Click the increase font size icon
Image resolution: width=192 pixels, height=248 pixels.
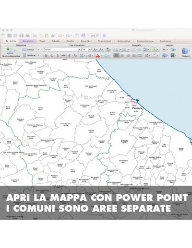(x=96, y=49)
